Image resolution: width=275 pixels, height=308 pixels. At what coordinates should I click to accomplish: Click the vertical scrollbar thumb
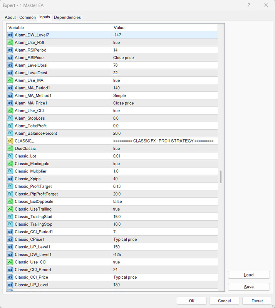221,177
